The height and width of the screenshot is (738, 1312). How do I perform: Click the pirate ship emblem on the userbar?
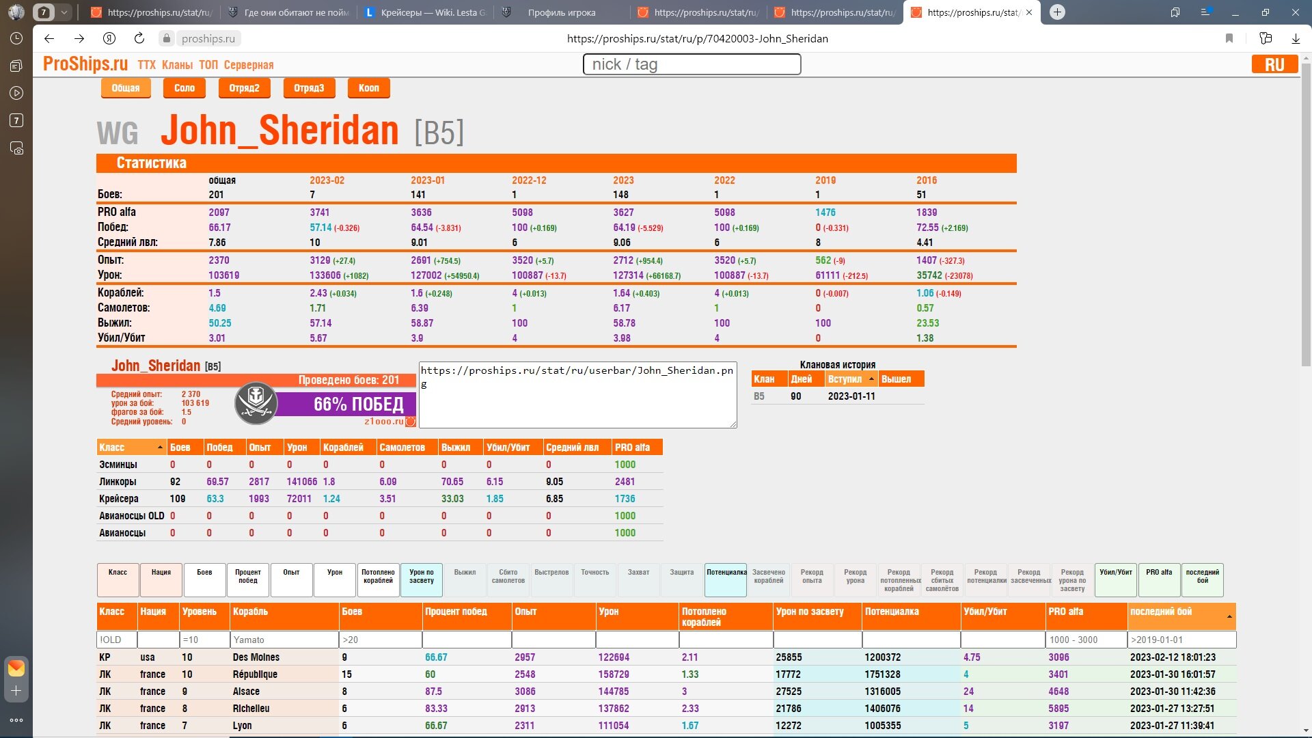point(256,403)
